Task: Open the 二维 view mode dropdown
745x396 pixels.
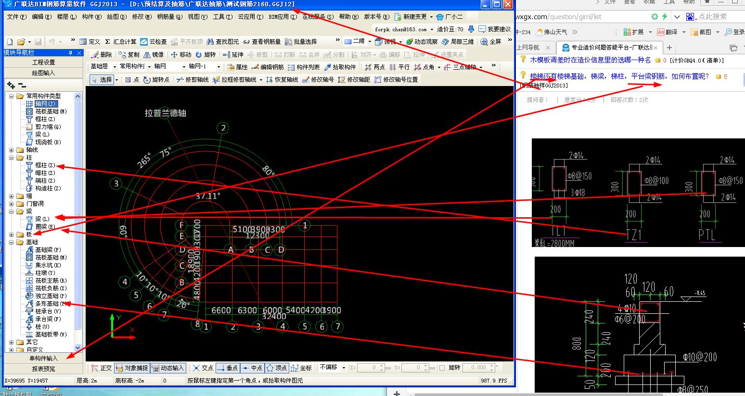Action: [369, 42]
